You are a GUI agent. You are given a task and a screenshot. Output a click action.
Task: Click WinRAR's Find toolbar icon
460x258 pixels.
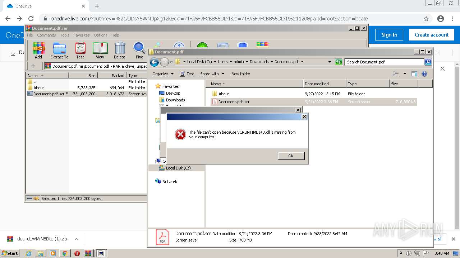pyautogui.click(x=139, y=51)
